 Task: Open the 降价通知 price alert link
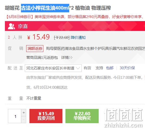[x=78, y=37]
